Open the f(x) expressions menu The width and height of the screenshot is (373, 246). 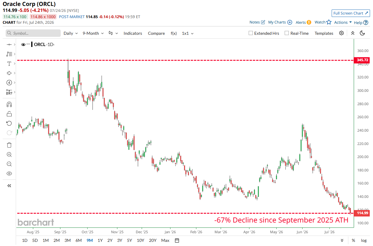pos(174,33)
